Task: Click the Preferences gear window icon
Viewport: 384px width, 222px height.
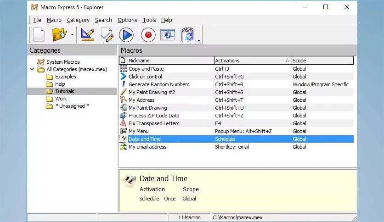Action: (x=168, y=35)
